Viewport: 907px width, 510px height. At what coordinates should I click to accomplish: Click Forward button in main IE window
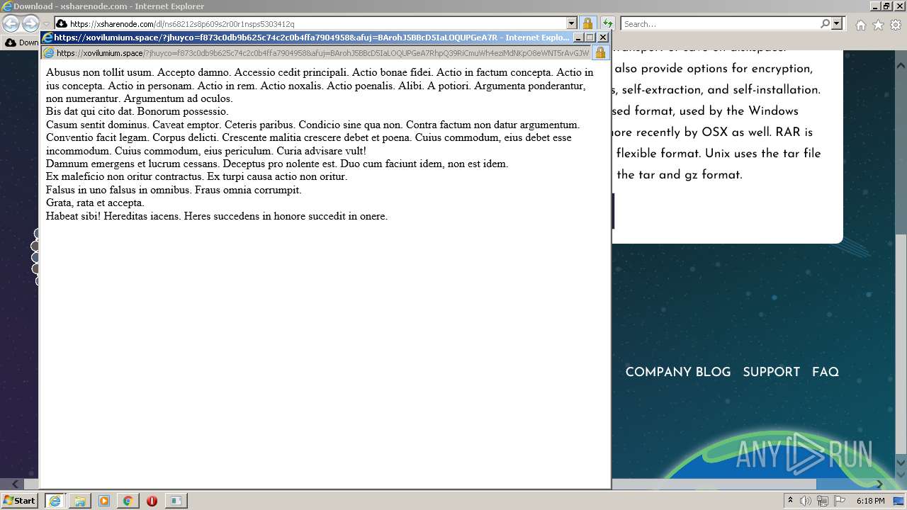(x=30, y=23)
